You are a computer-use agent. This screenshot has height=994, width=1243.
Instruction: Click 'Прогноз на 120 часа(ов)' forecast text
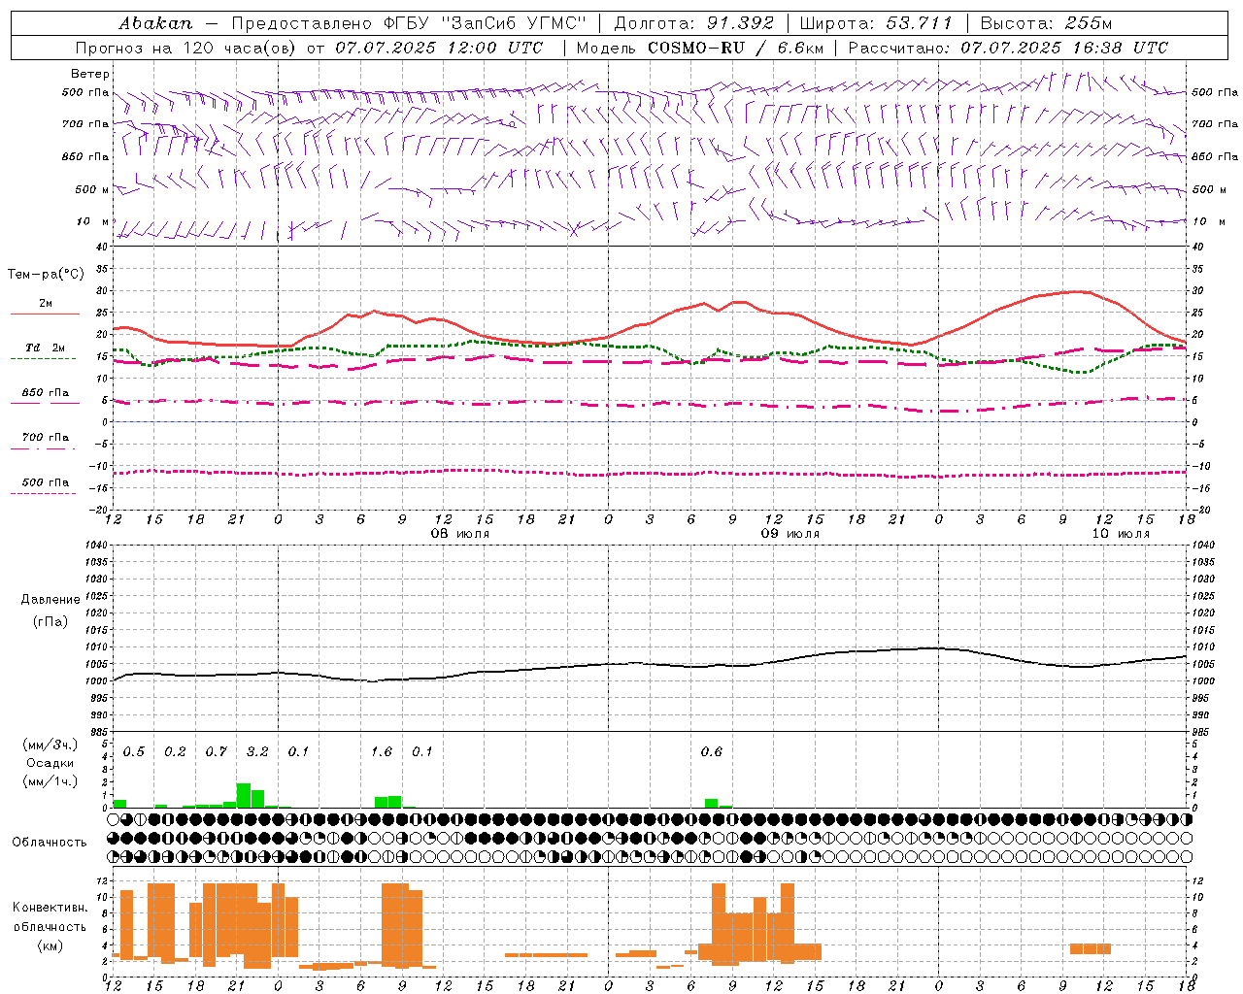(x=186, y=48)
